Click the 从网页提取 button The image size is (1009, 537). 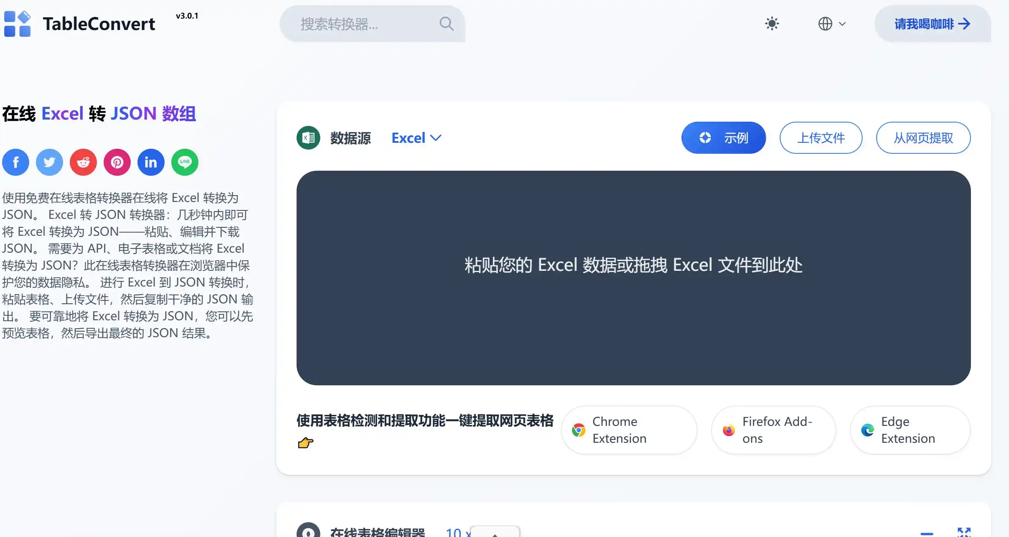923,138
